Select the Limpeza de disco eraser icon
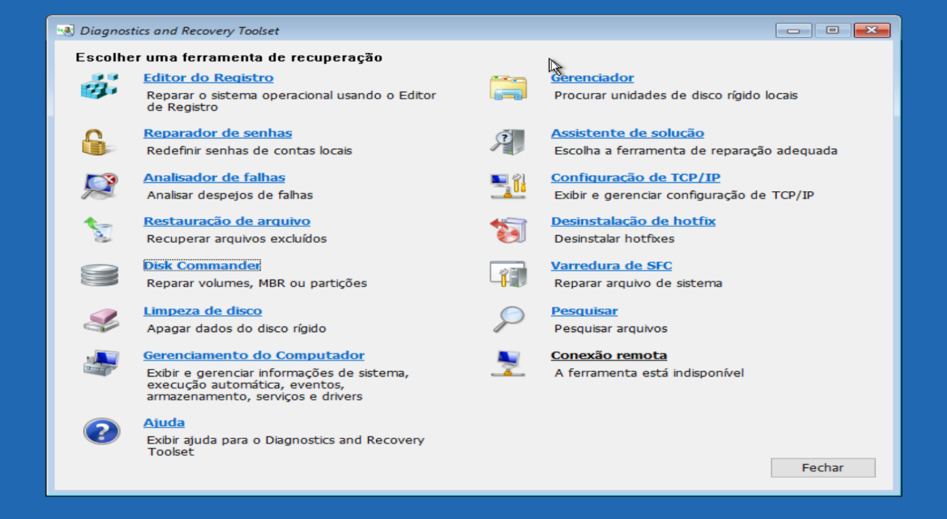Image resolution: width=947 pixels, height=519 pixels. pyautogui.click(x=100, y=320)
